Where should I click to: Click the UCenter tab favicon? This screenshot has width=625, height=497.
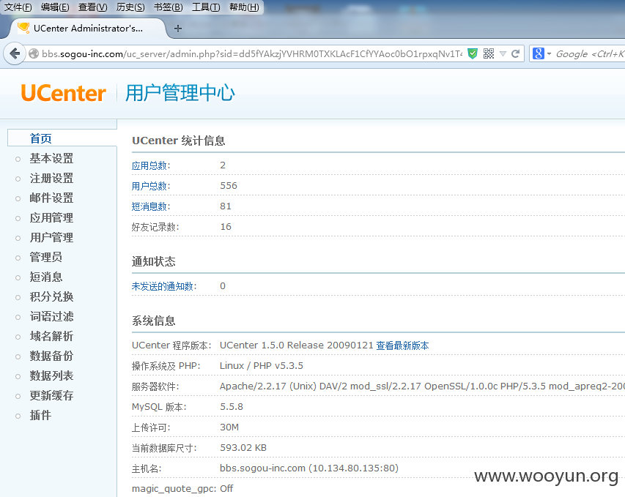[23, 28]
